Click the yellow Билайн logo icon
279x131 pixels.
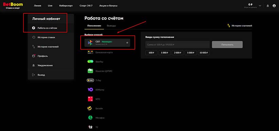89,108
